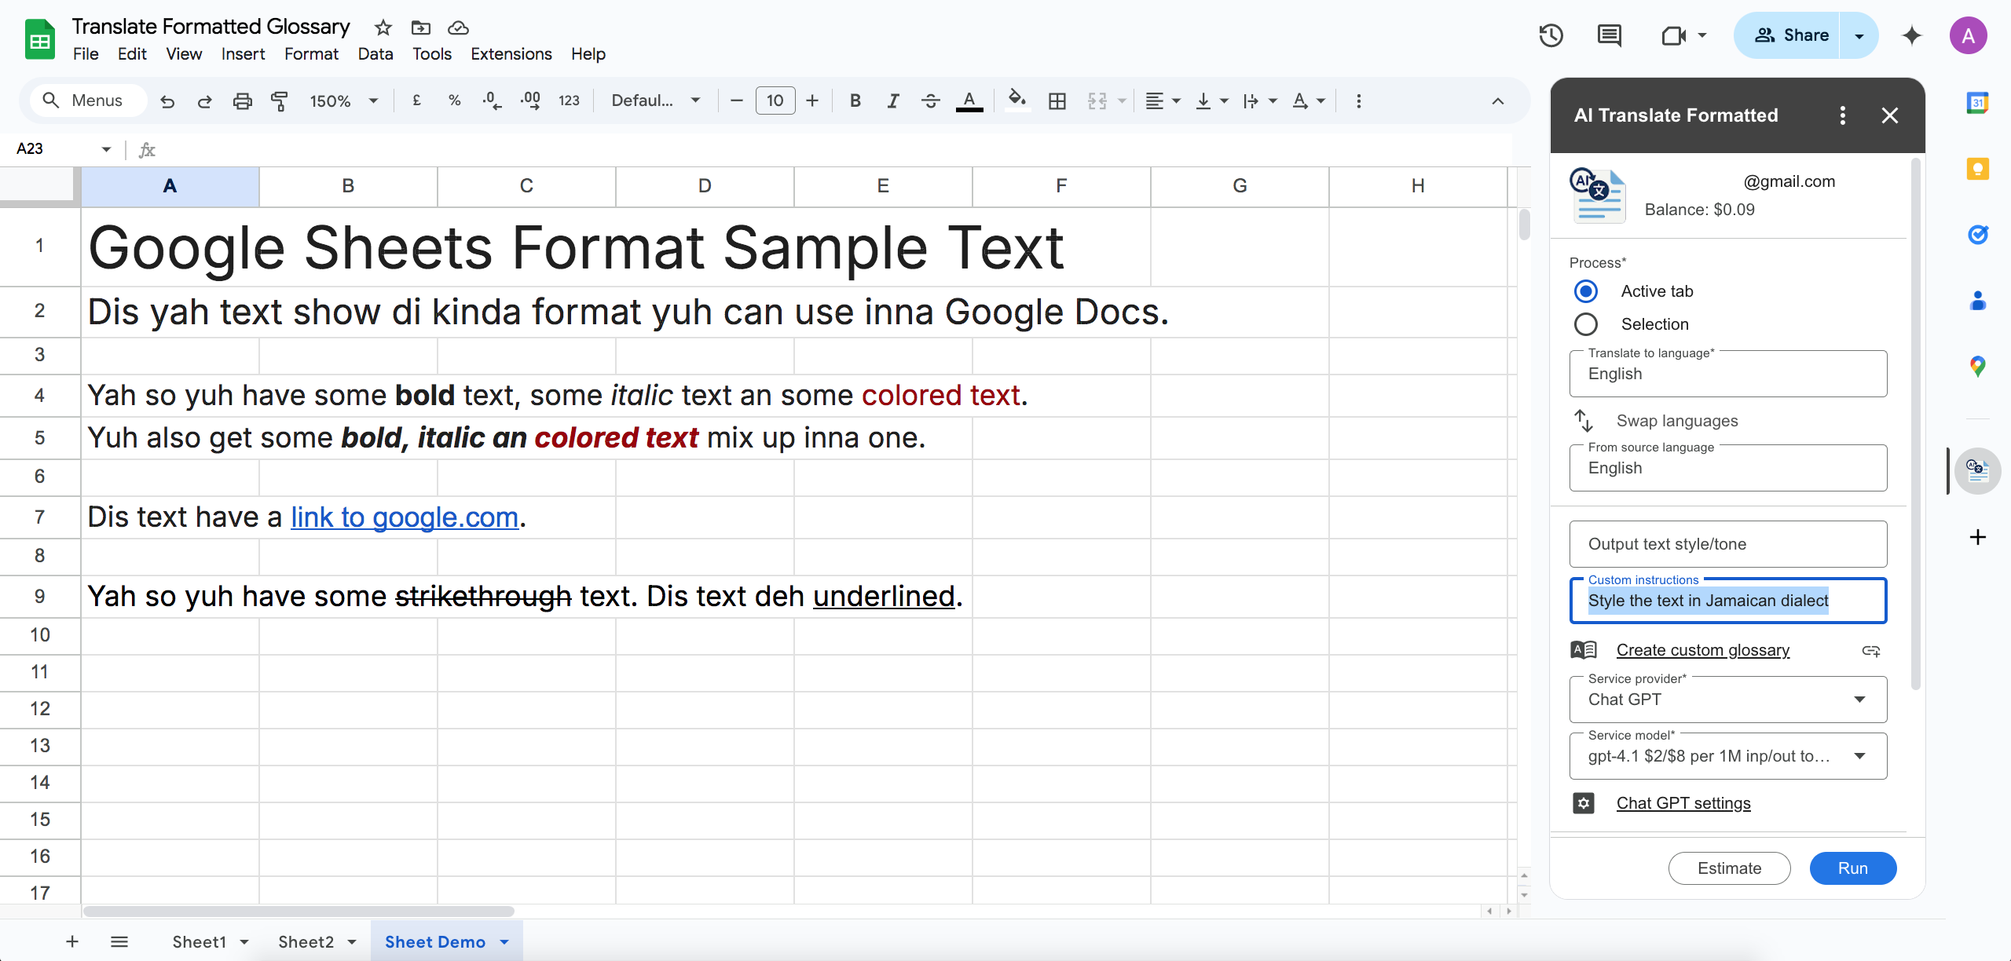Collapse the toolbar with chevron

tap(1497, 100)
